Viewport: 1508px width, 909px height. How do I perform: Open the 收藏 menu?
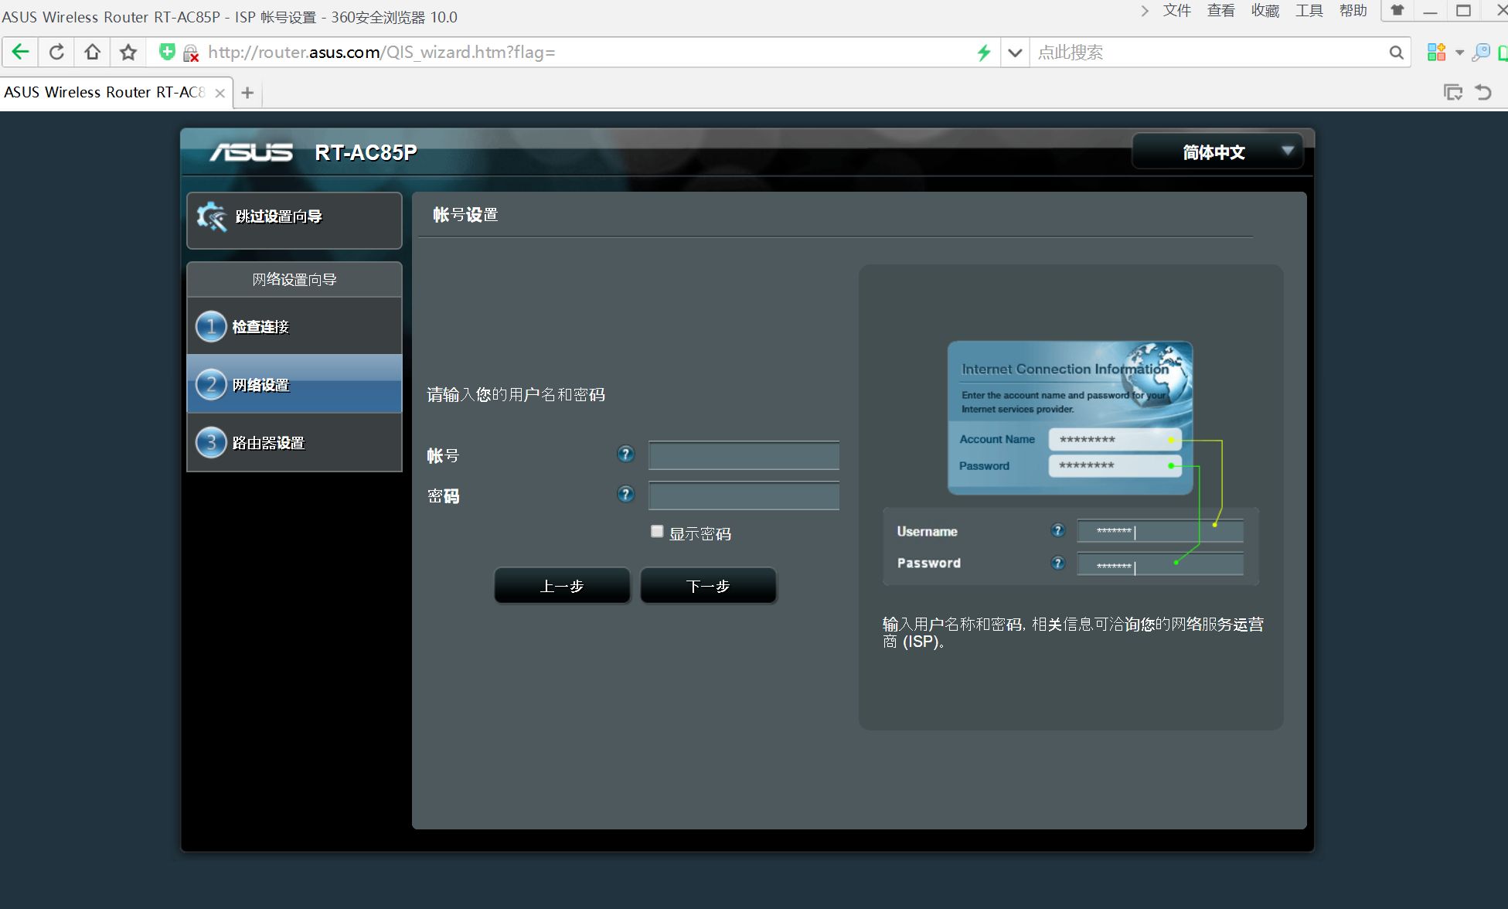point(1265,11)
